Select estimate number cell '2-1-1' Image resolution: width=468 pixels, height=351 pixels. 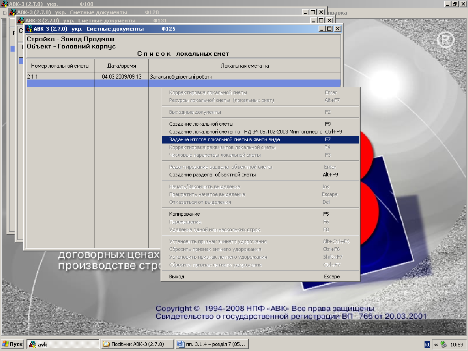coord(61,77)
